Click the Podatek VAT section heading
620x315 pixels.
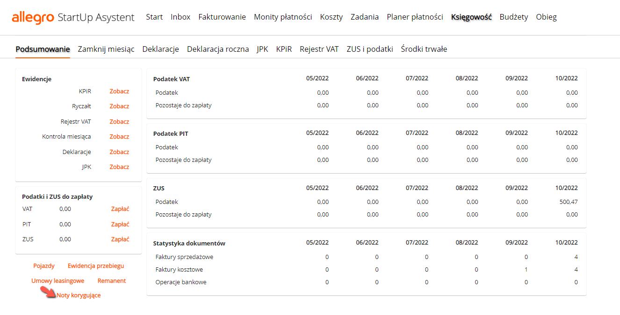[172, 79]
